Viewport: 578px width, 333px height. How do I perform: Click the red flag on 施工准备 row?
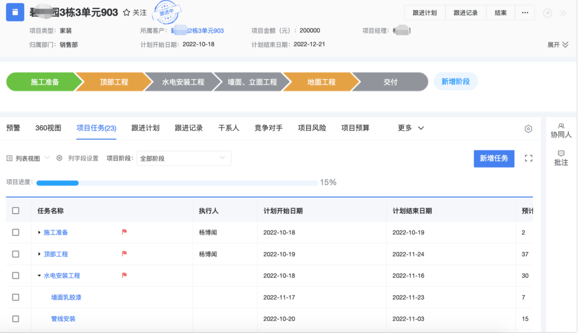coord(124,232)
